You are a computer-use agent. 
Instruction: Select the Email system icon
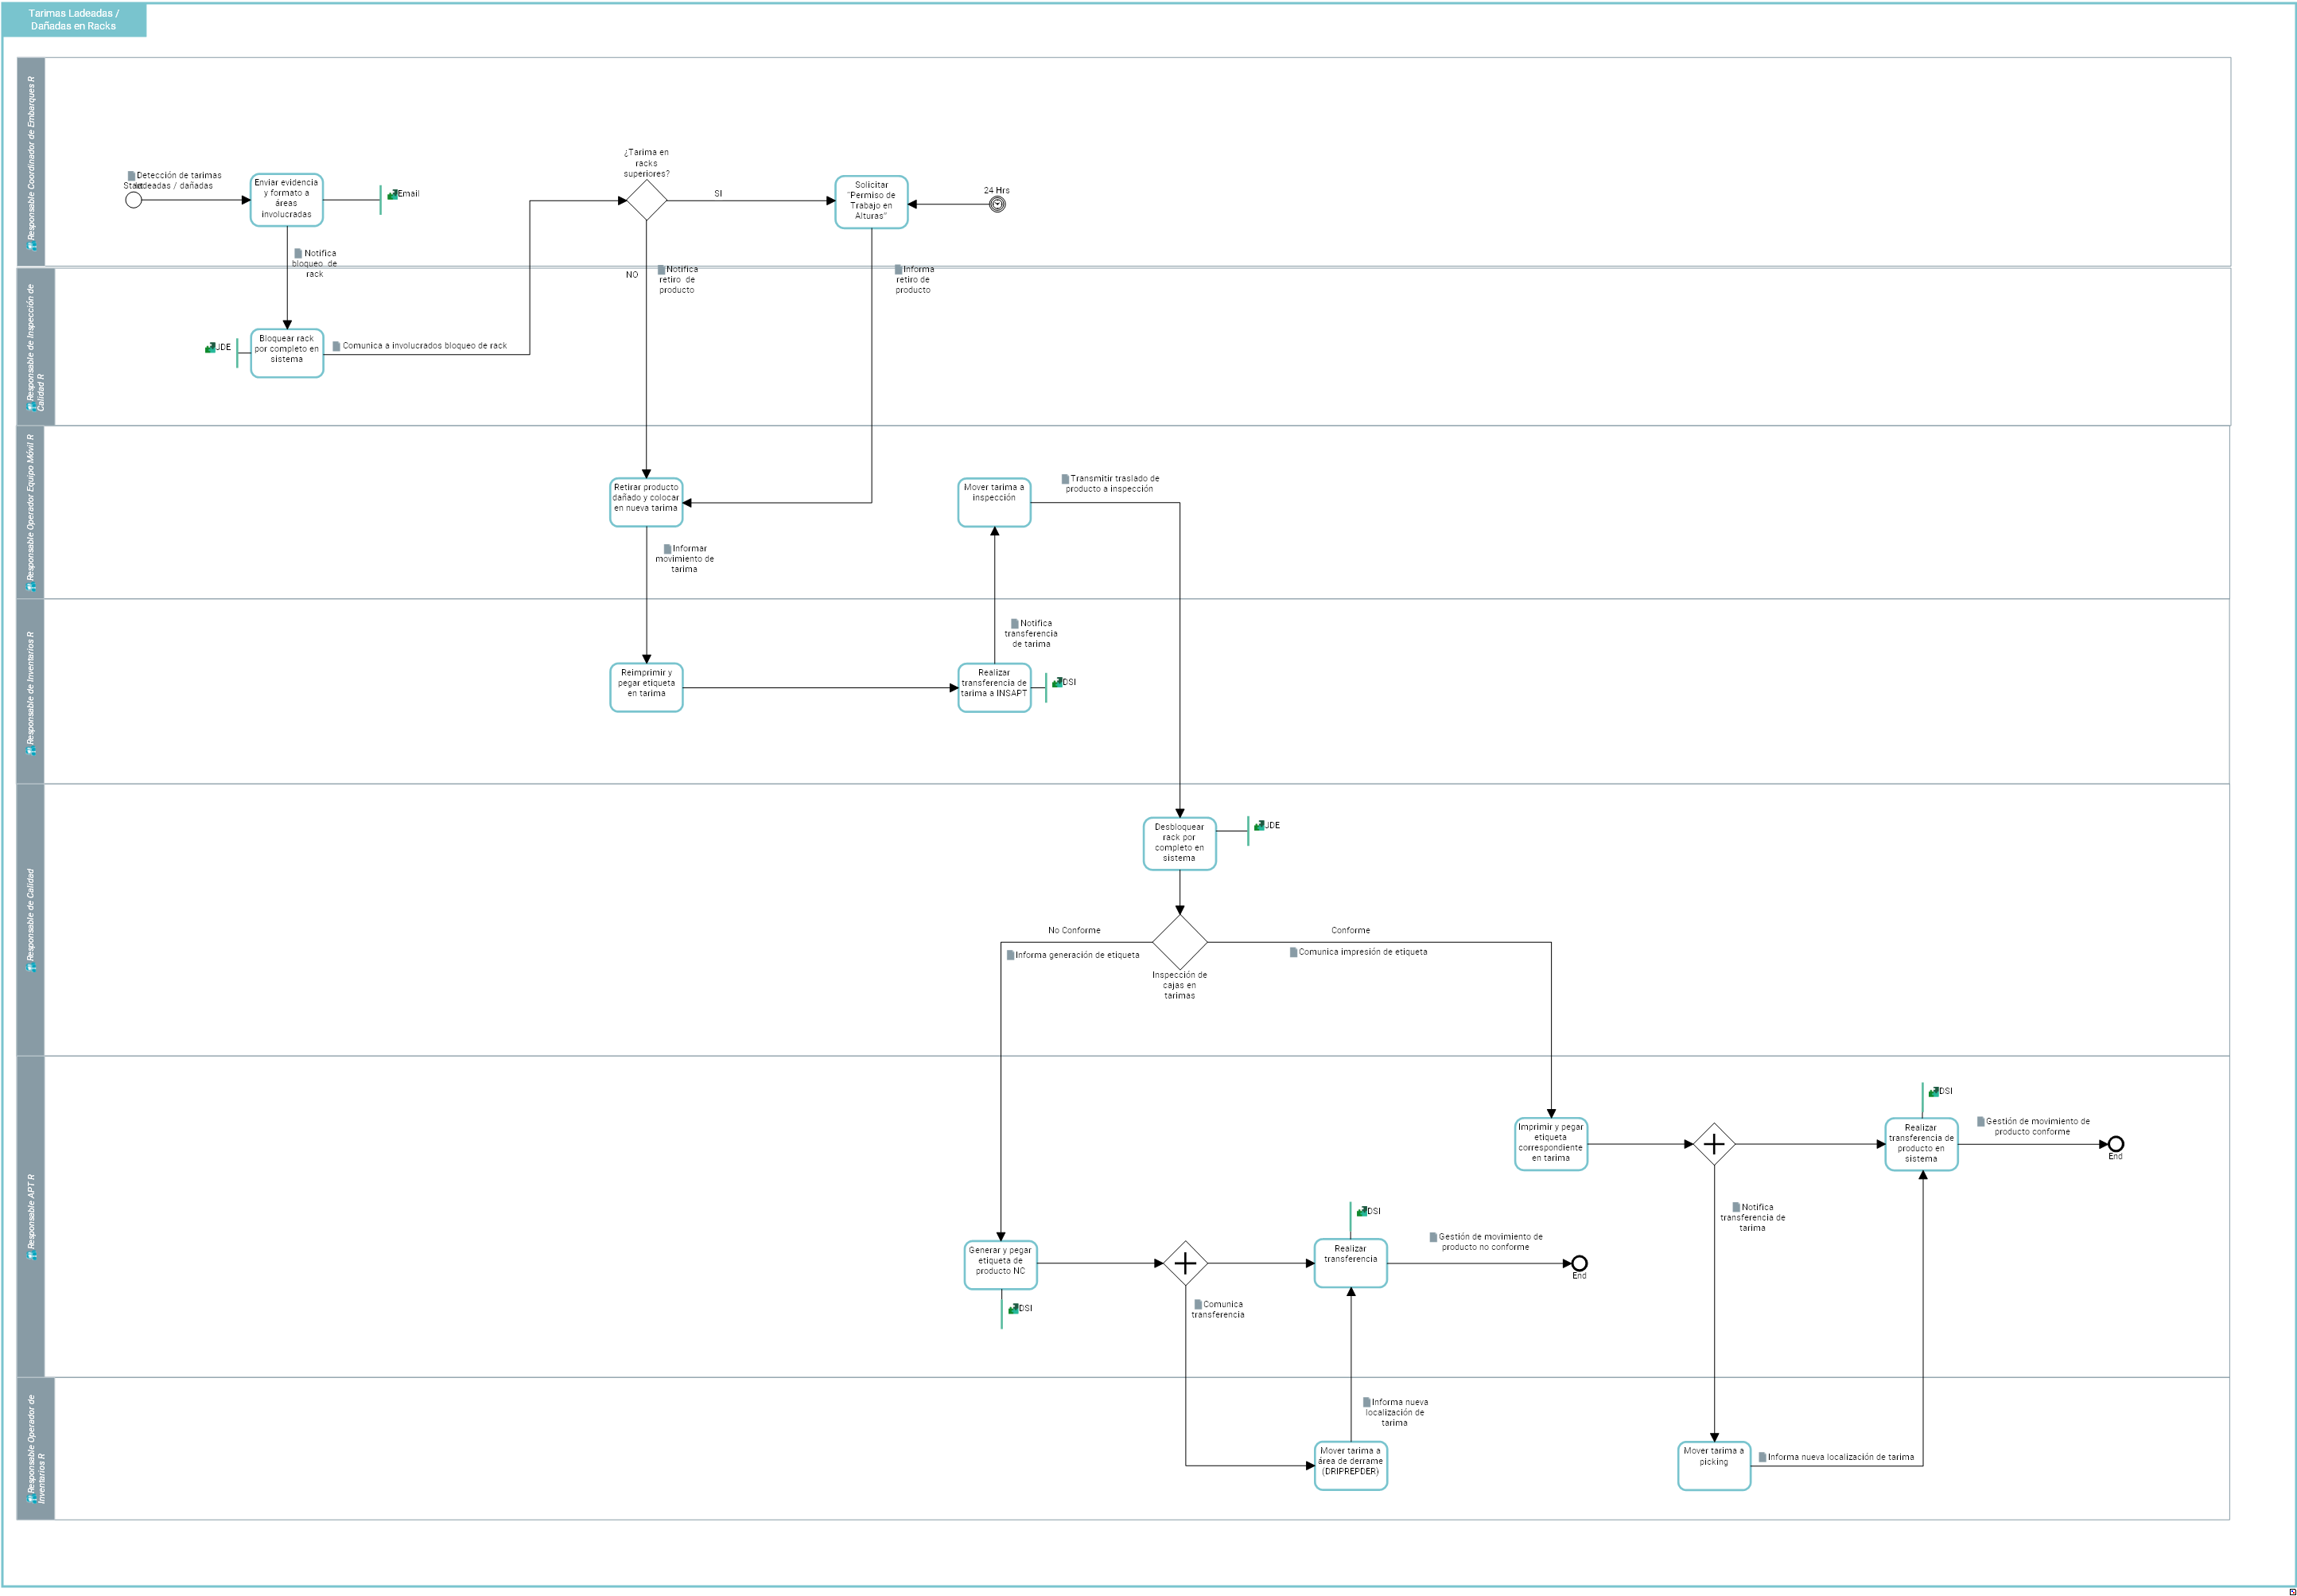point(392,194)
